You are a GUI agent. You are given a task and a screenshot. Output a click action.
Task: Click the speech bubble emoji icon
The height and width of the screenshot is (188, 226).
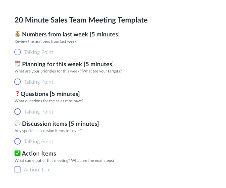18,123
